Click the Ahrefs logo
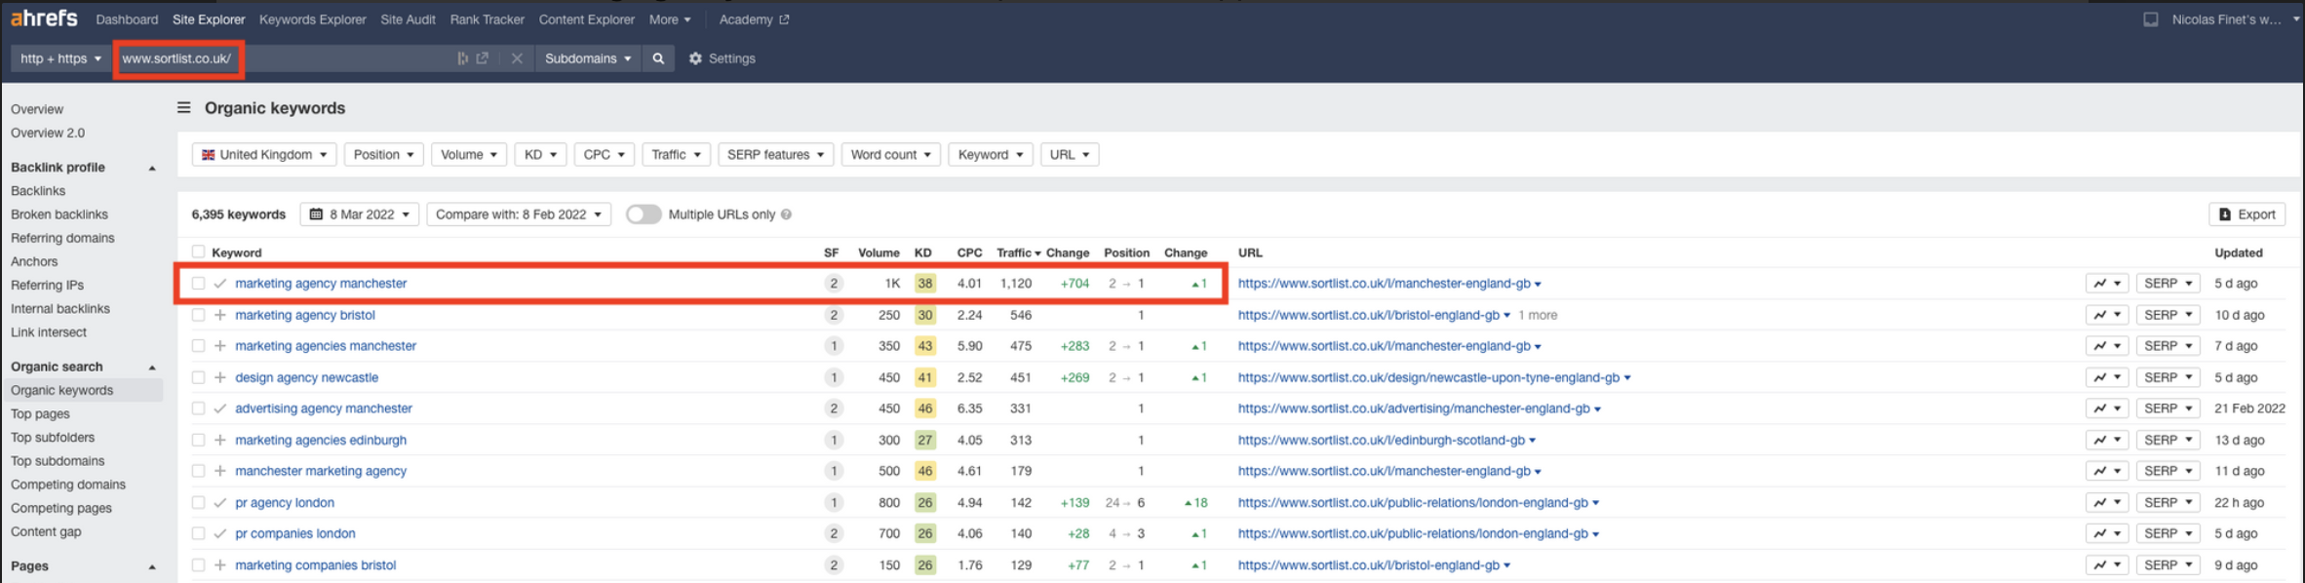The height and width of the screenshot is (583, 2305). coord(44,19)
